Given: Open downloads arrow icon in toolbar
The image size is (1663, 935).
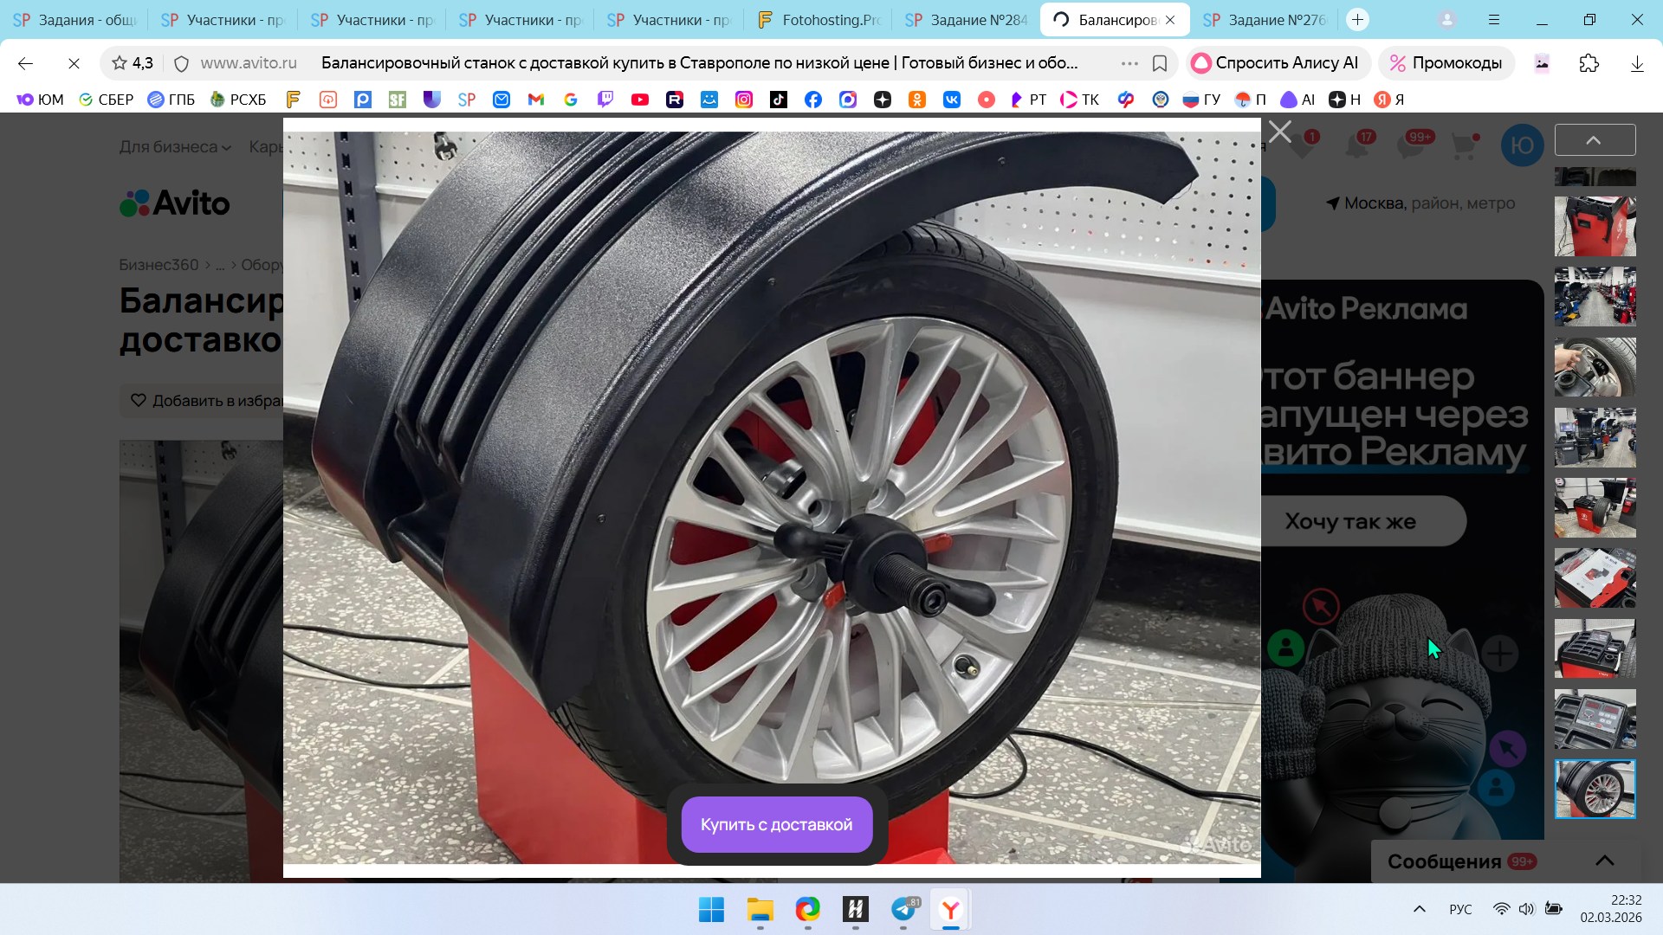Looking at the screenshot, I should (1636, 63).
